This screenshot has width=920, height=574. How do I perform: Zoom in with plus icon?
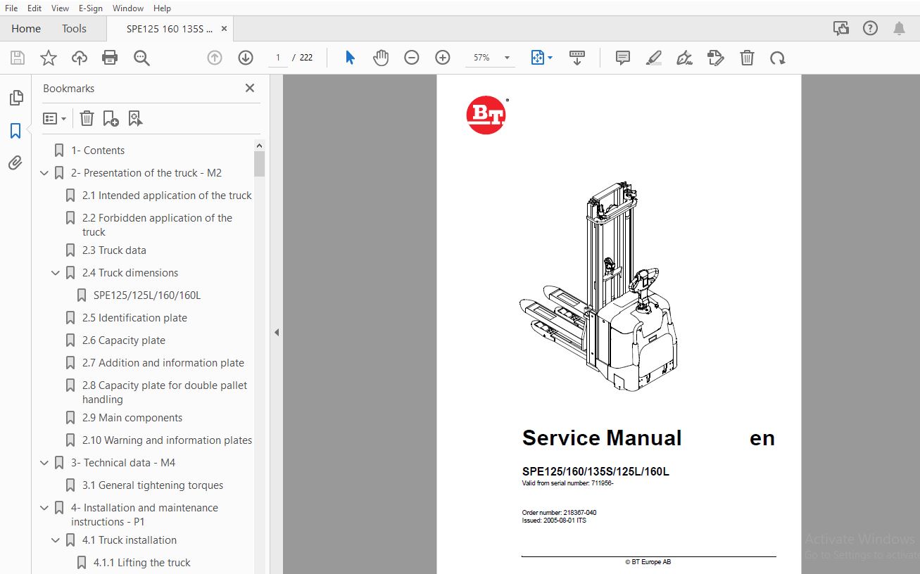443,58
